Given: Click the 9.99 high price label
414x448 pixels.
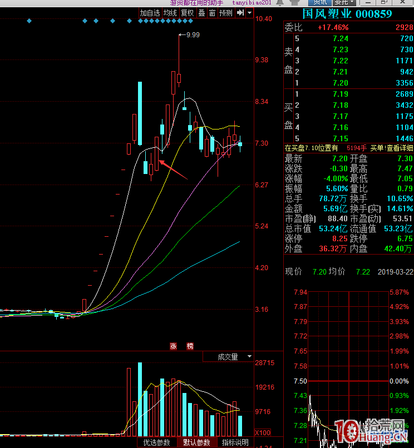Looking at the screenshot, I should click(x=193, y=35).
